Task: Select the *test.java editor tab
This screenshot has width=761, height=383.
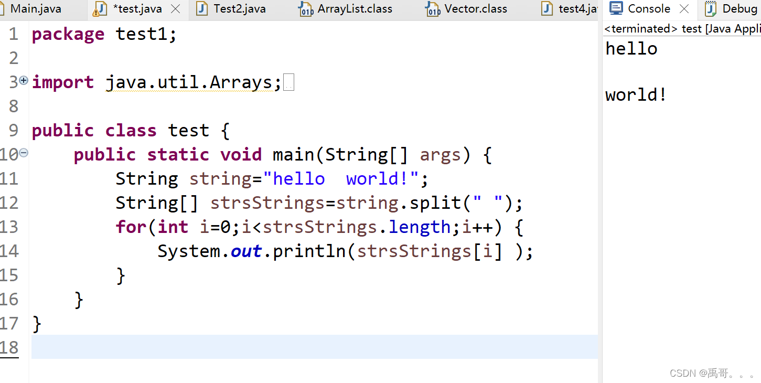Action: click(137, 9)
